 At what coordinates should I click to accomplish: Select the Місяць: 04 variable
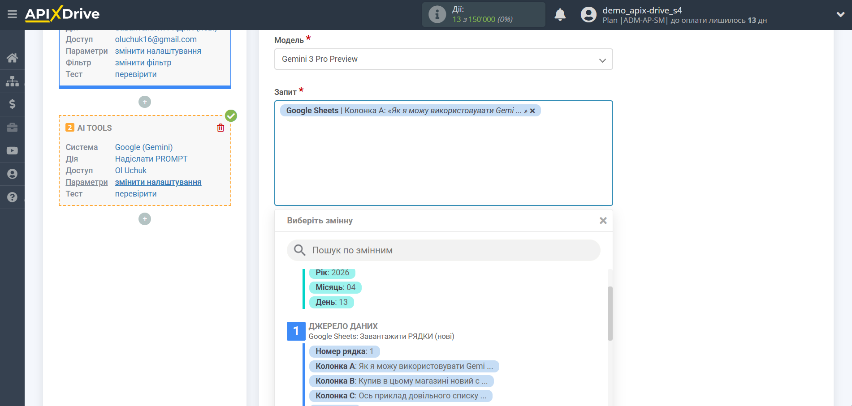coord(335,287)
